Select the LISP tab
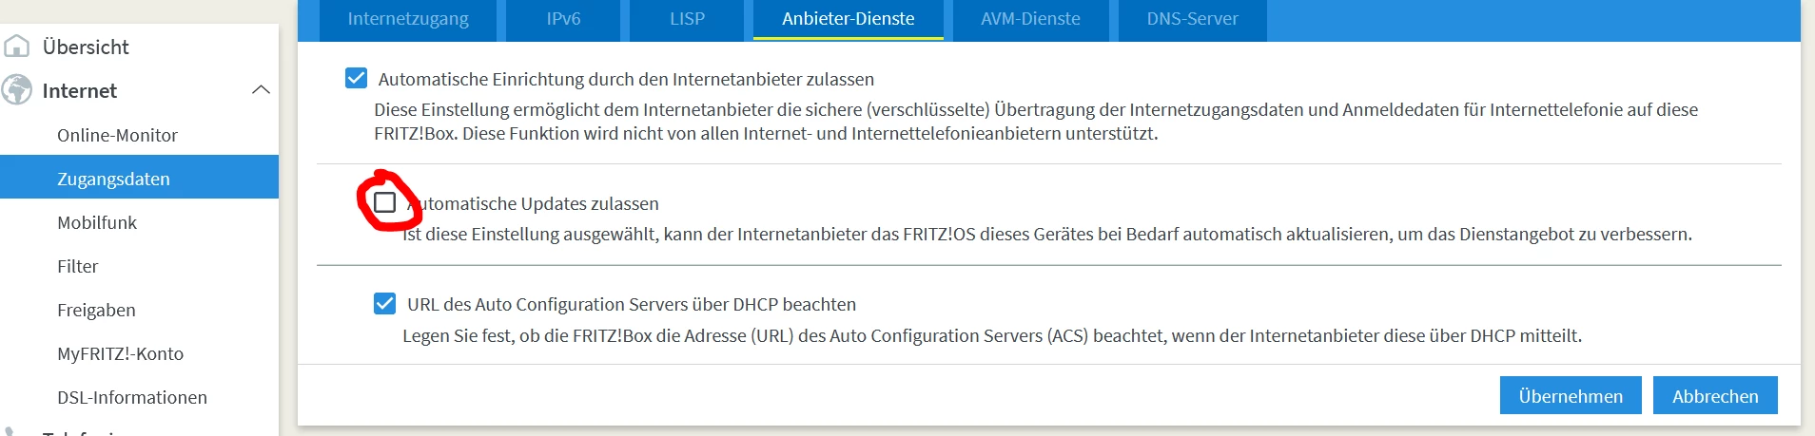 (687, 19)
